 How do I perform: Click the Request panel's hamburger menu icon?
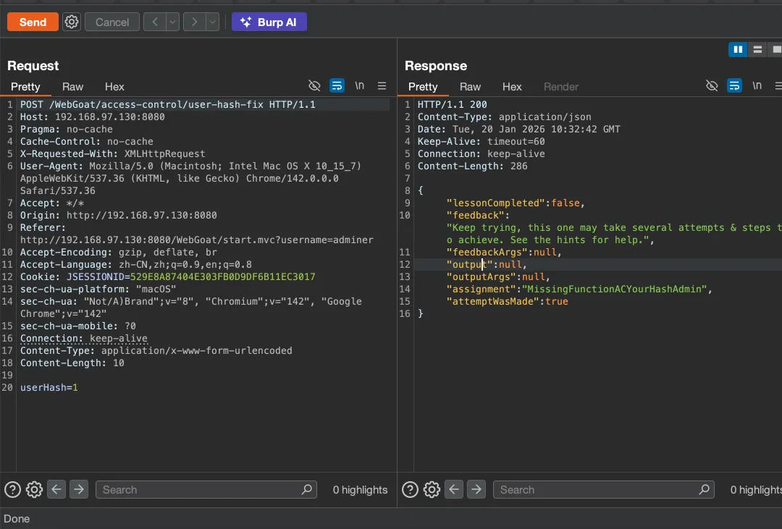382,86
